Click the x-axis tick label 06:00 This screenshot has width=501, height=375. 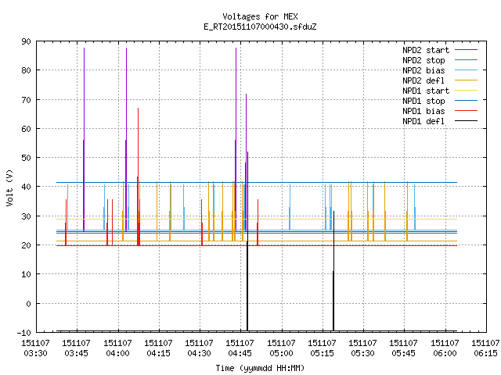point(445,353)
